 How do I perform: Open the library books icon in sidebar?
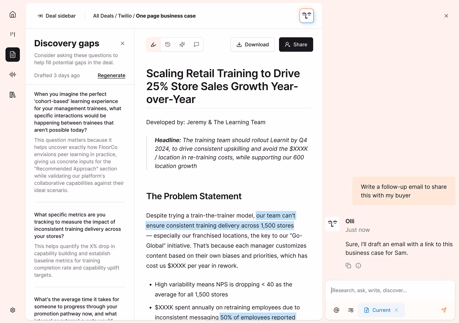click(x=13, y=95)
